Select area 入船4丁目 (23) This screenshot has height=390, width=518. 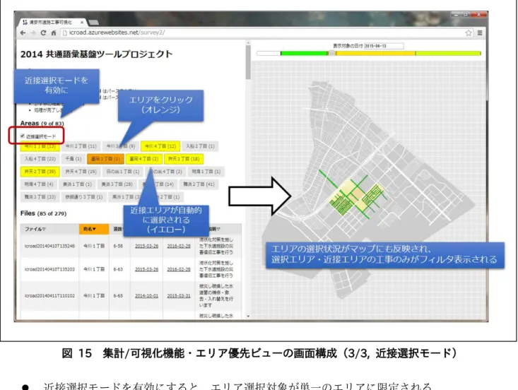[40, 159]
